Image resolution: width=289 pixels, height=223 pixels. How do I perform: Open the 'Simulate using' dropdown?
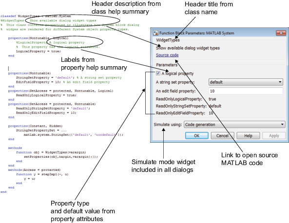coord(234,125)
